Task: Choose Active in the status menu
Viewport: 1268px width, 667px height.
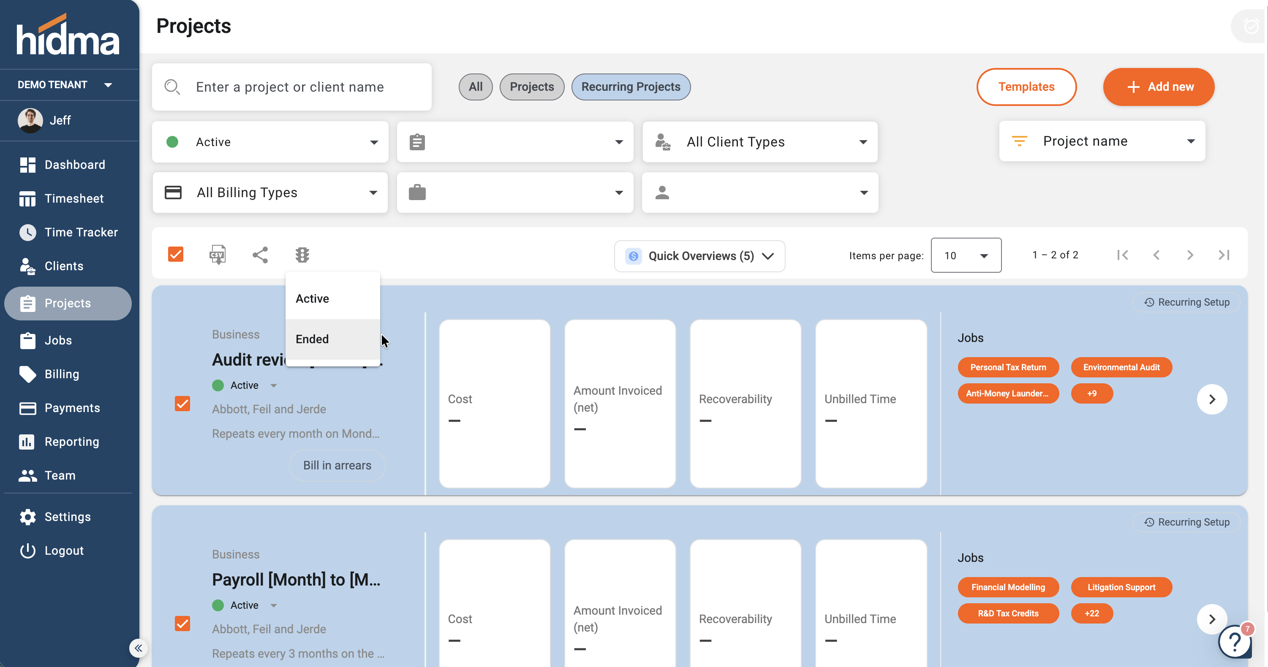Action: [333, 298]
